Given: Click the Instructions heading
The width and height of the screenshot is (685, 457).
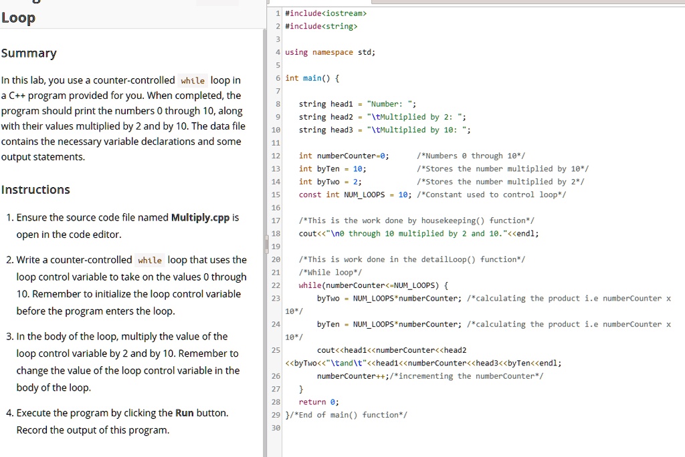Looking at the screenshot, I should [35, 190].
